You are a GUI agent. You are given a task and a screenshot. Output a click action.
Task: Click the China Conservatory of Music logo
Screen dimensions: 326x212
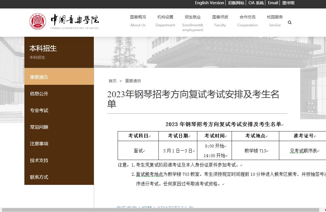point(64,21)
